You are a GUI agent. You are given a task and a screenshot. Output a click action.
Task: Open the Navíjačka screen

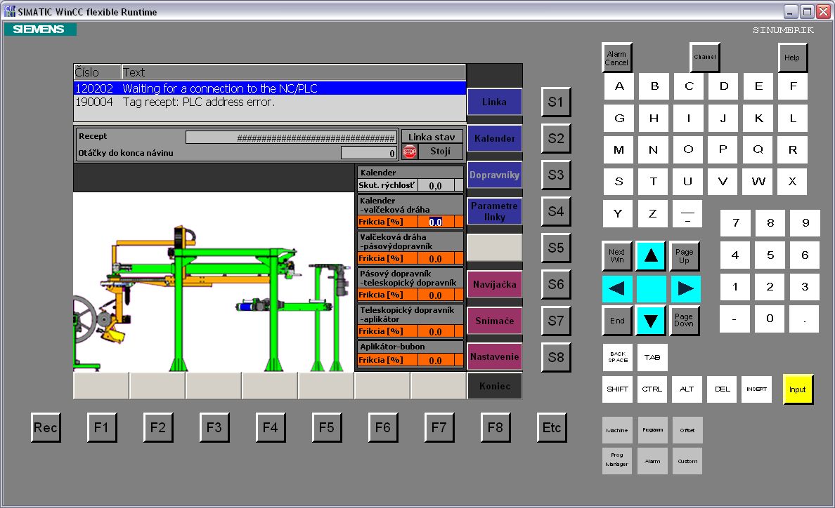[x=494, y=284]
